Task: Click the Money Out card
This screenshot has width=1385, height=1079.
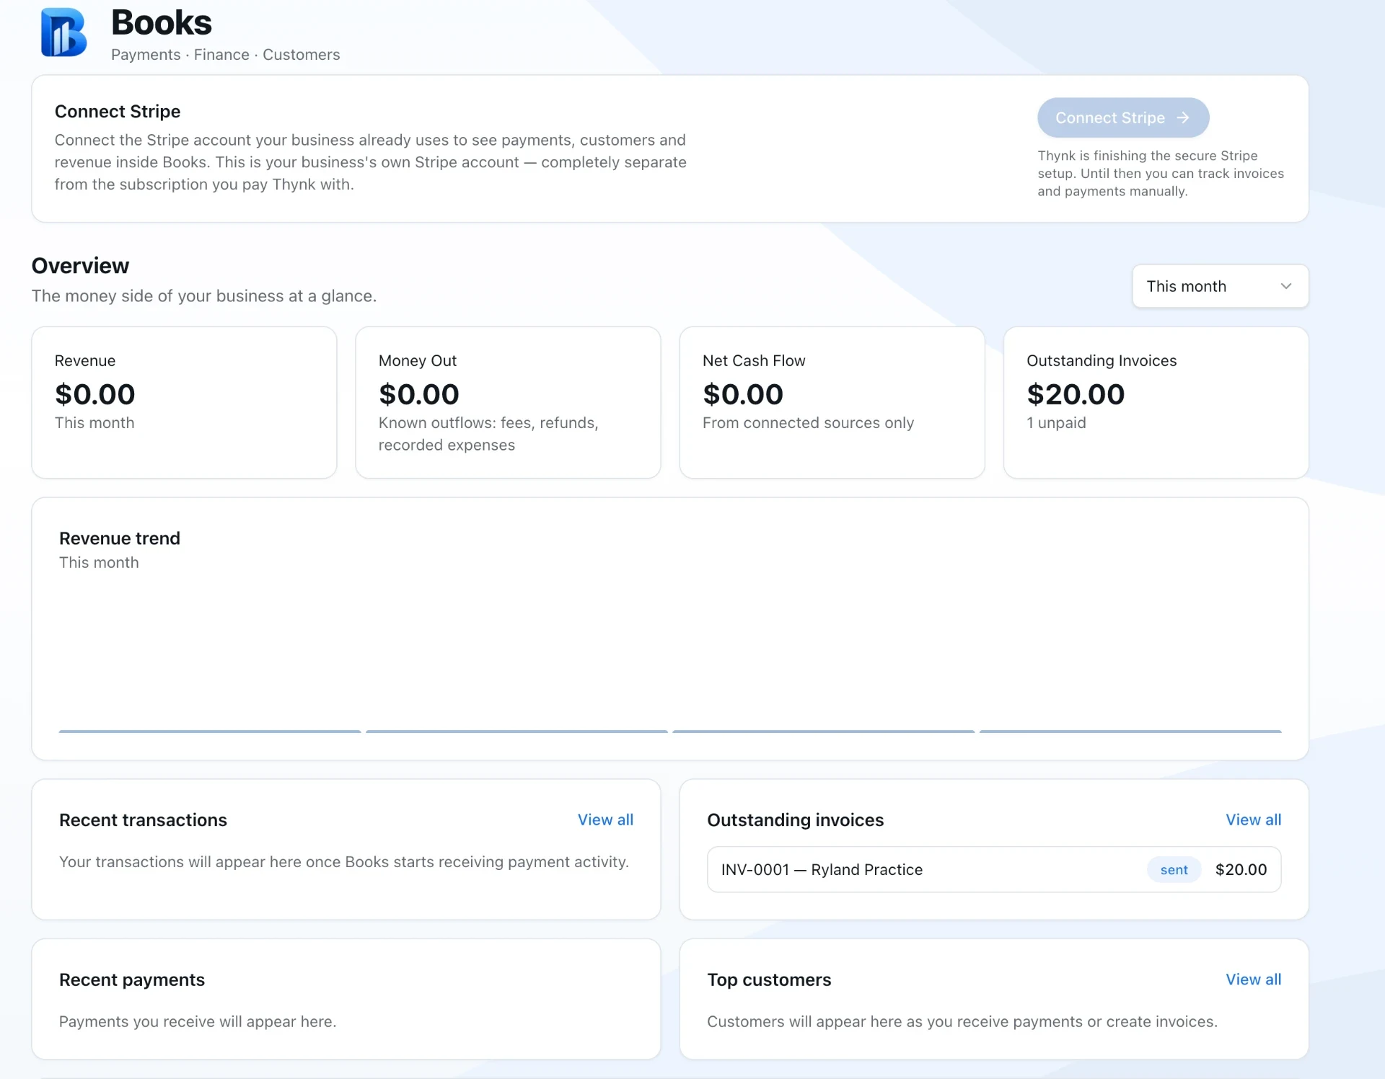Action: click(x=508, y=402)
